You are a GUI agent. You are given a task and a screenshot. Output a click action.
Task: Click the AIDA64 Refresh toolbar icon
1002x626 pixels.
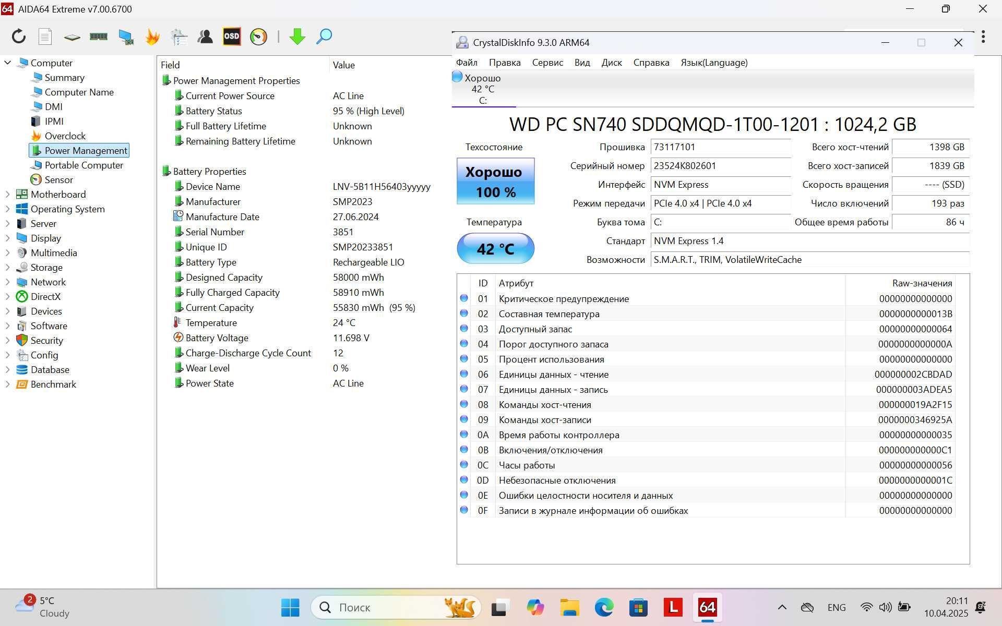[x=19, y=37]
